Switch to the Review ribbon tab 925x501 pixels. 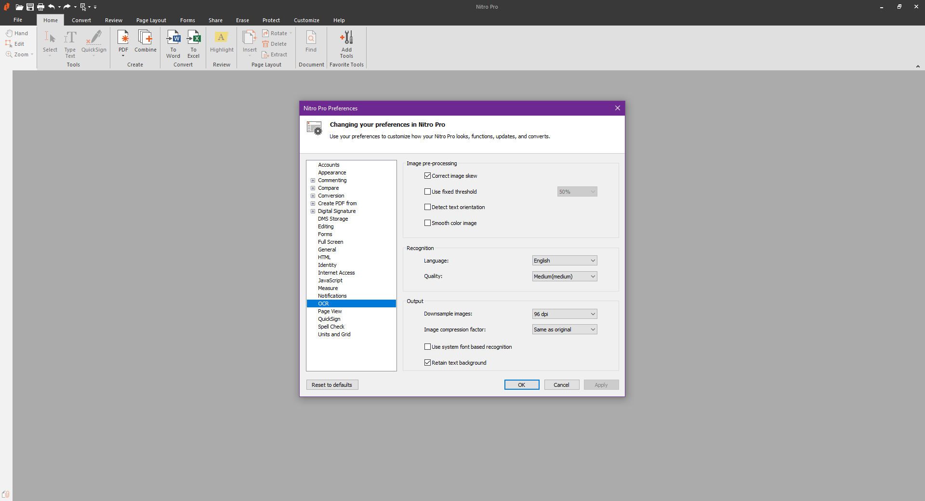[x=114, y=20]
